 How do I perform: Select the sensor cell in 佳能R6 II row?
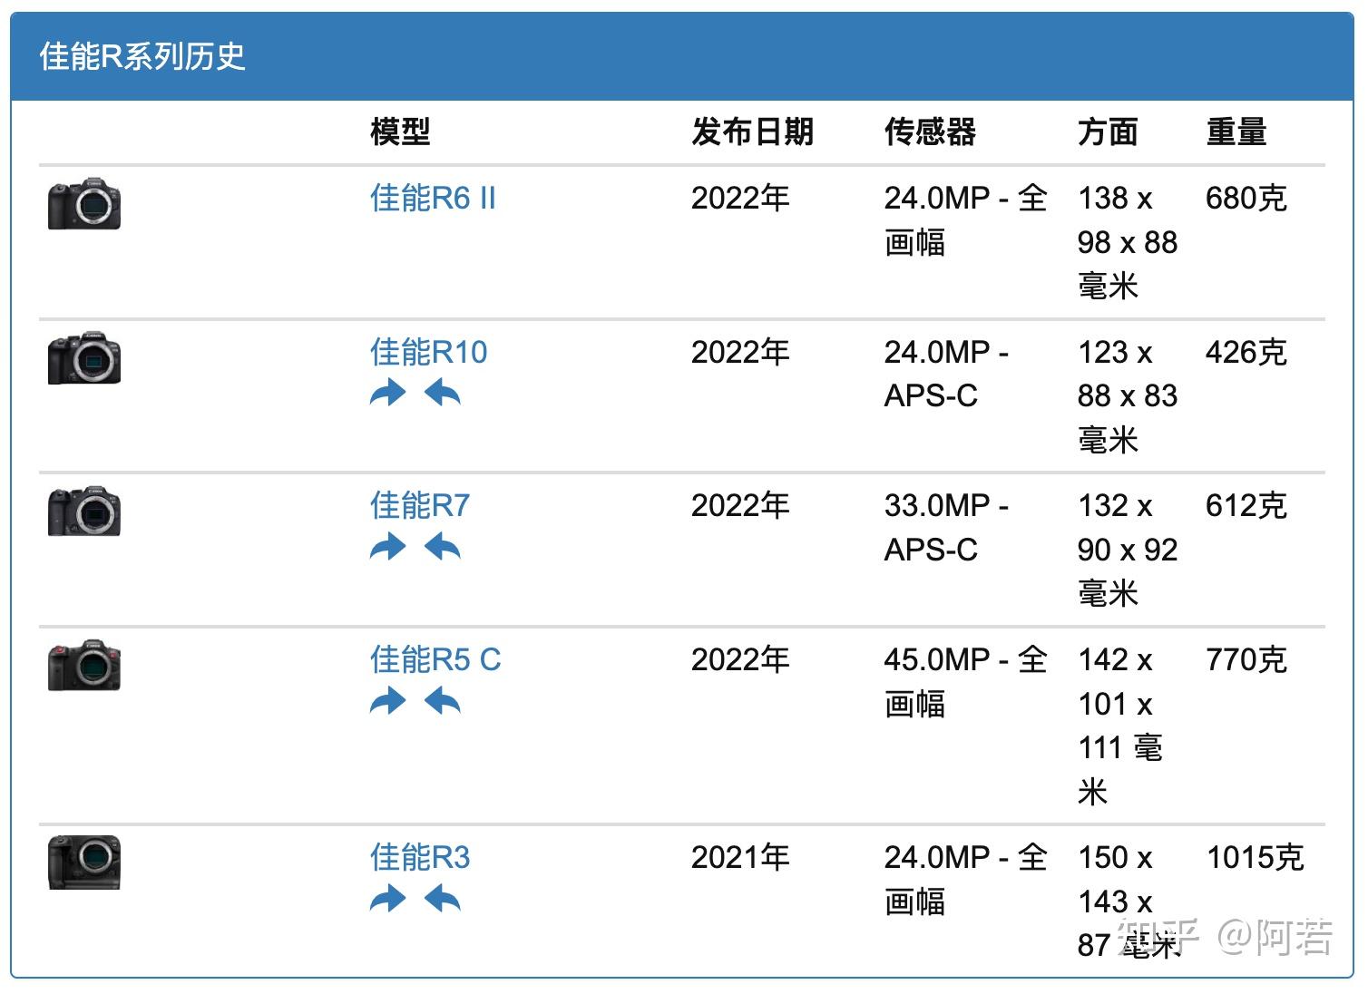tap(966, 220)
